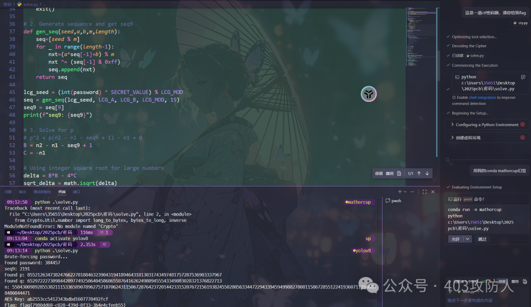Go to previous change with up arrow
531x307 pixels.
click(x=419, y=174)
